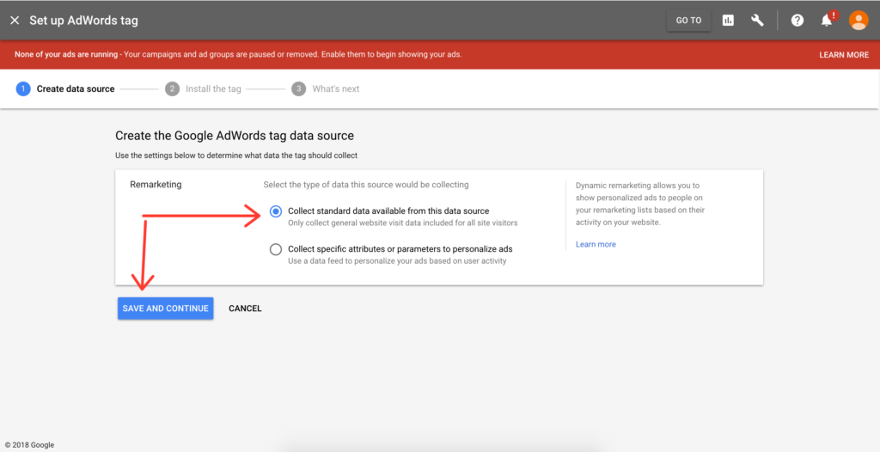Open the Reports bar chart icon
This screenshot has height=452, width=880.
pyautogui.click(x=728, y=21)
